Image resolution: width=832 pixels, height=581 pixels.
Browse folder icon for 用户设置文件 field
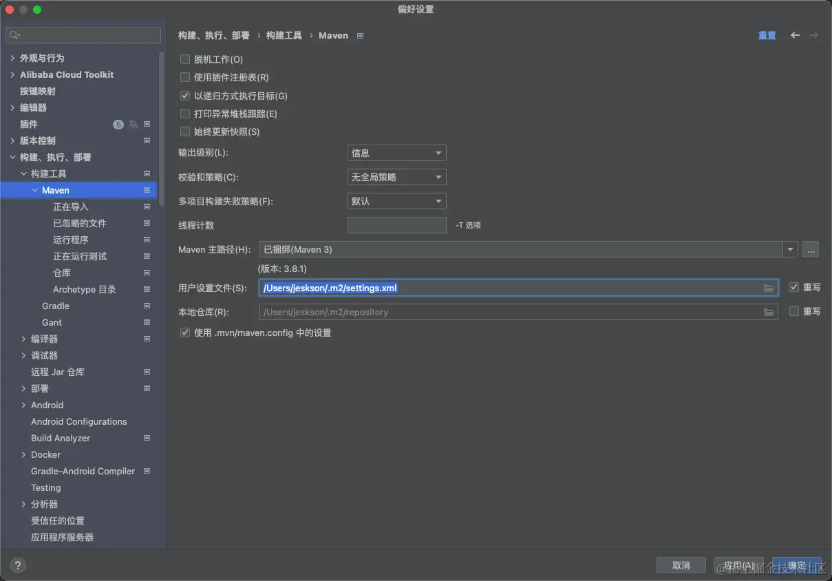(769, 288)
